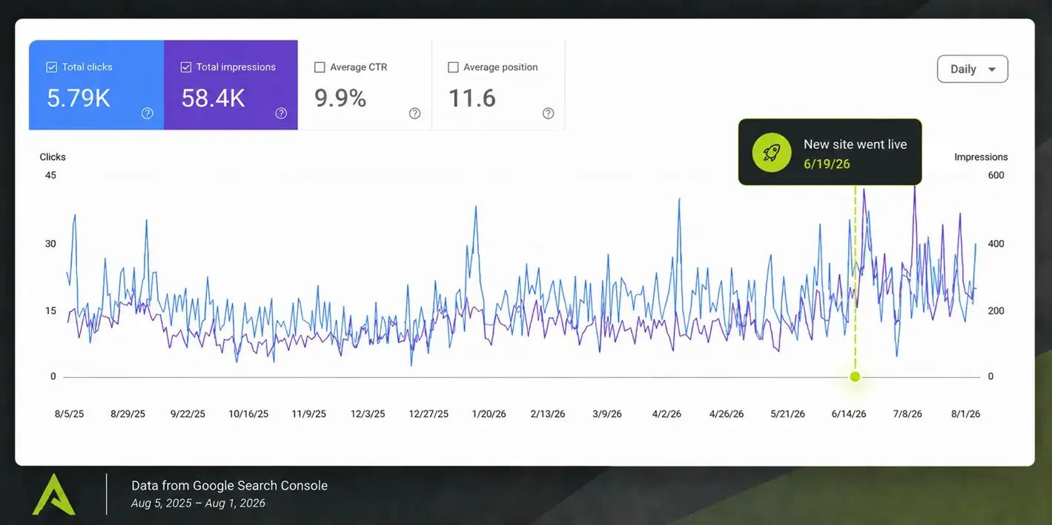Click the 15 tick on the Clicks axis

click(50, 310)
